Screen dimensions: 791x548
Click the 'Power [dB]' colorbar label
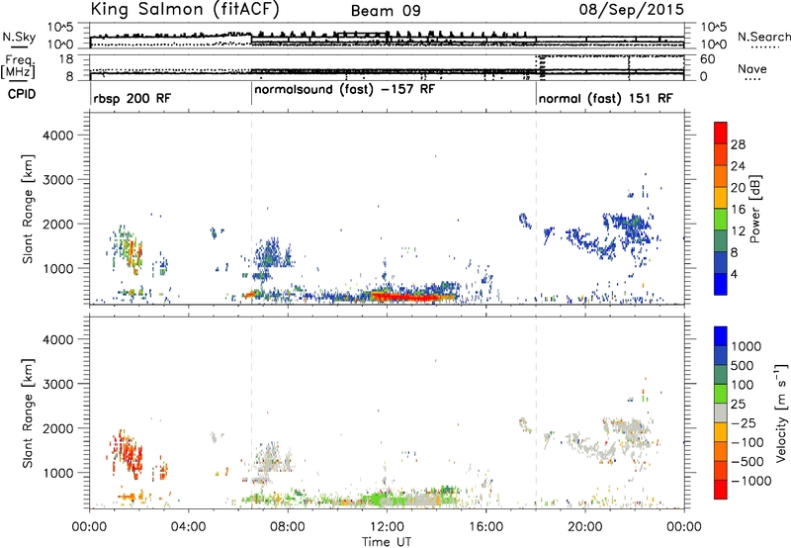[x=755, y=209]
